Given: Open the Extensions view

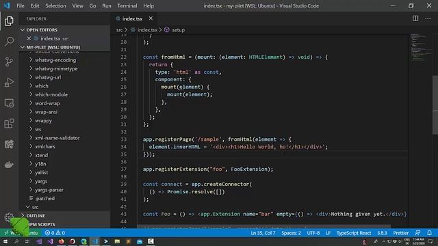Looking at the screenshot, I should (9, 124).
